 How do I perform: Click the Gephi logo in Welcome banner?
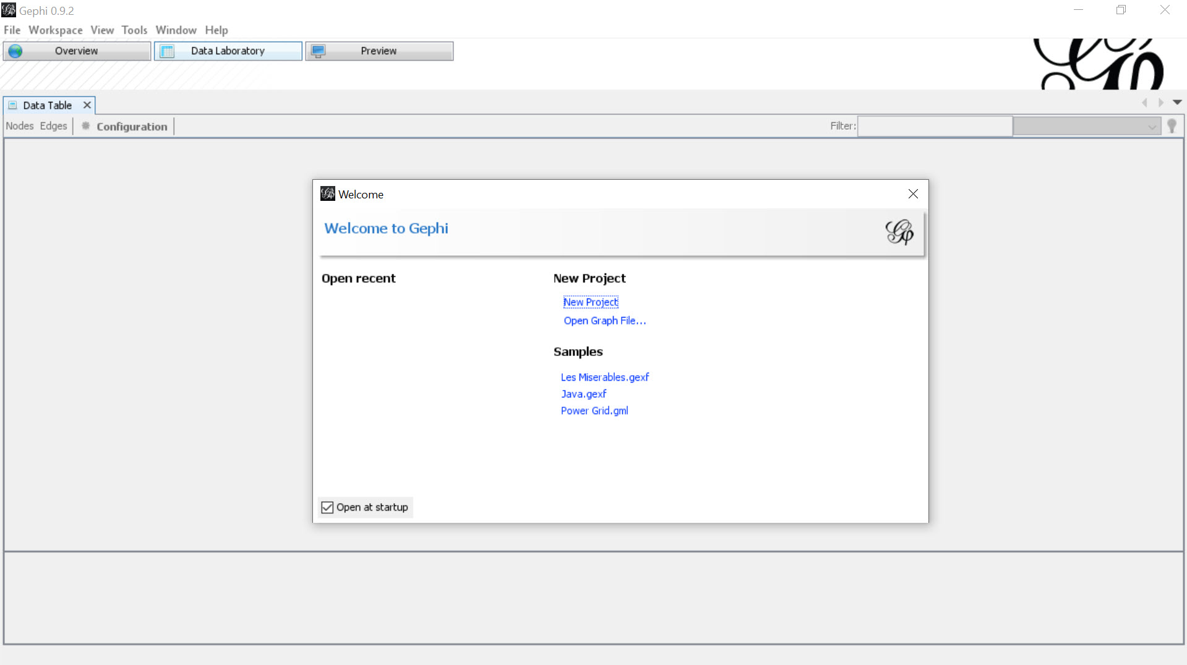(x=899, y=232)
